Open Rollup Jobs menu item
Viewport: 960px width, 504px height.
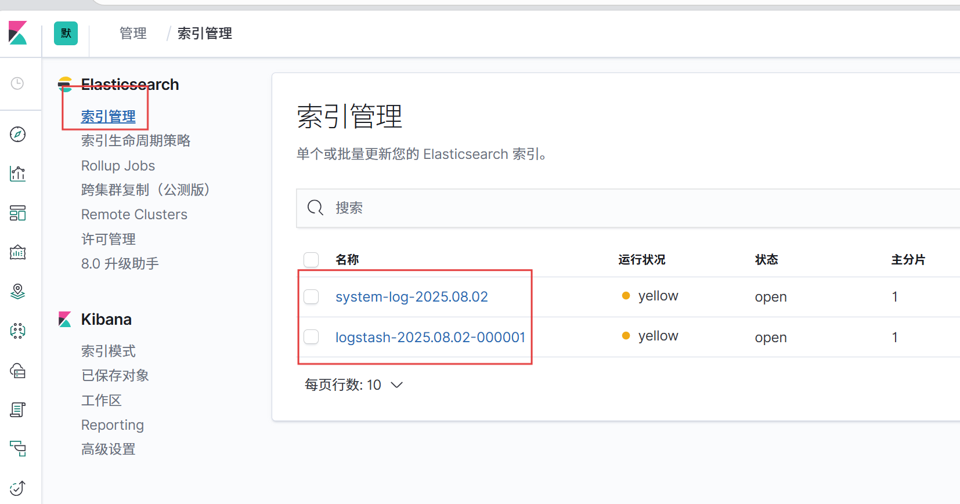tap(118, 166)
